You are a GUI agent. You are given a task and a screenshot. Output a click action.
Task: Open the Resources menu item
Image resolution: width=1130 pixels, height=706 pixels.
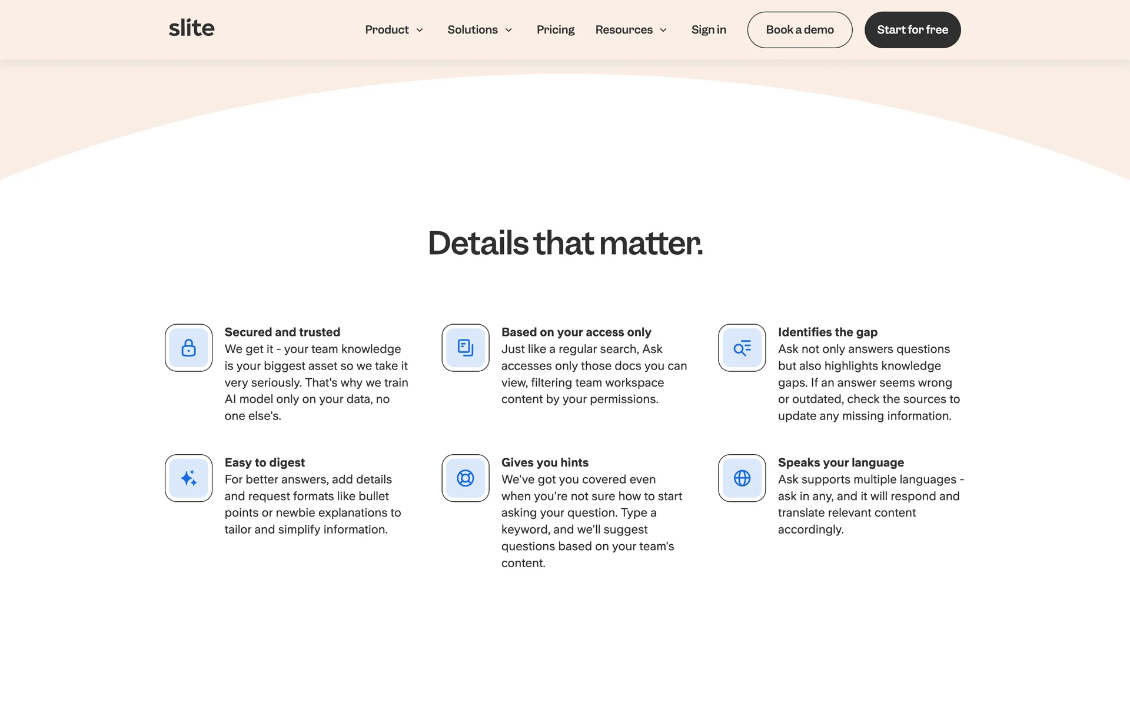[623, 29]
